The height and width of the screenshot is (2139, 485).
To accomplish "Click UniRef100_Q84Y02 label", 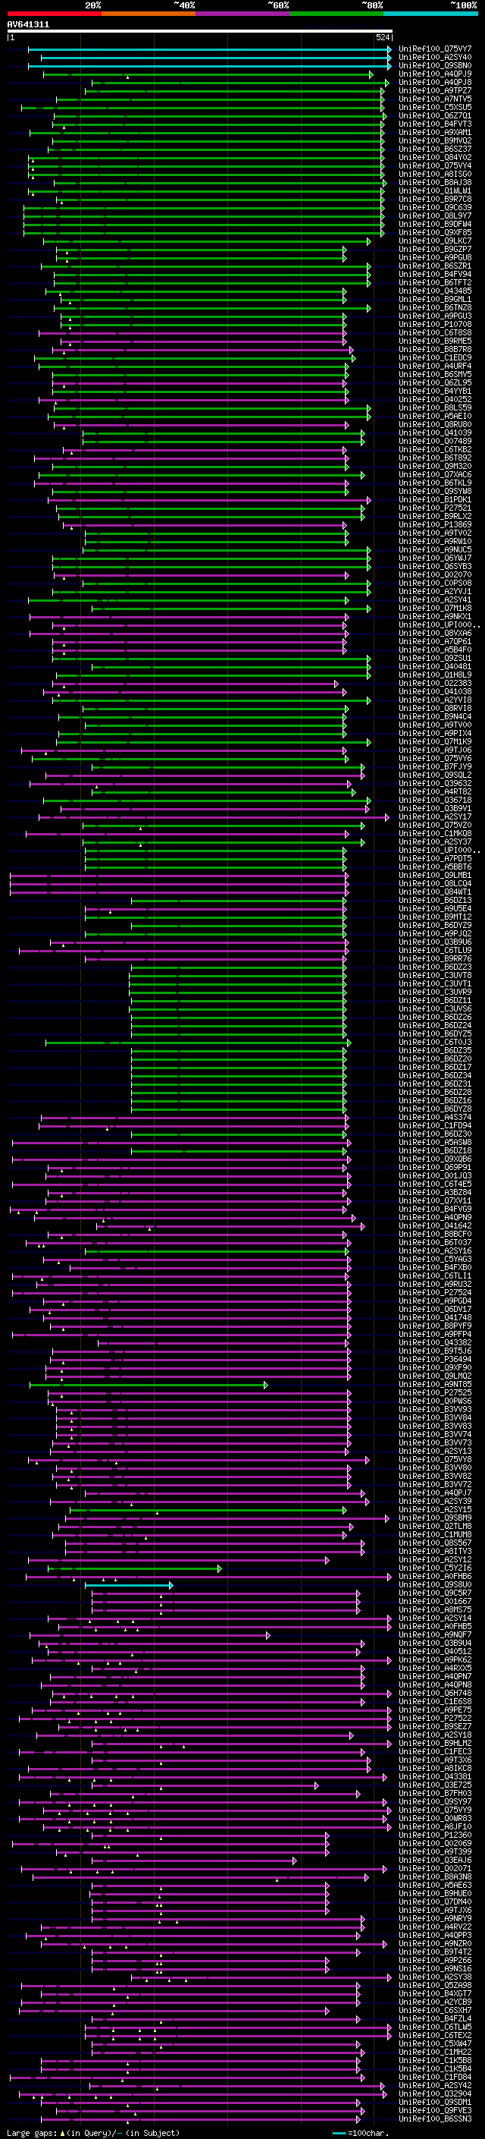I will [x=435, y=157].
